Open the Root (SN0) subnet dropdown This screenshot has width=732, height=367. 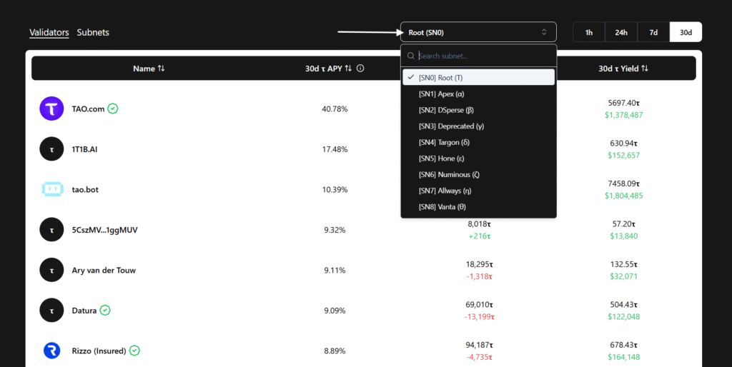[x=478, y=32]
